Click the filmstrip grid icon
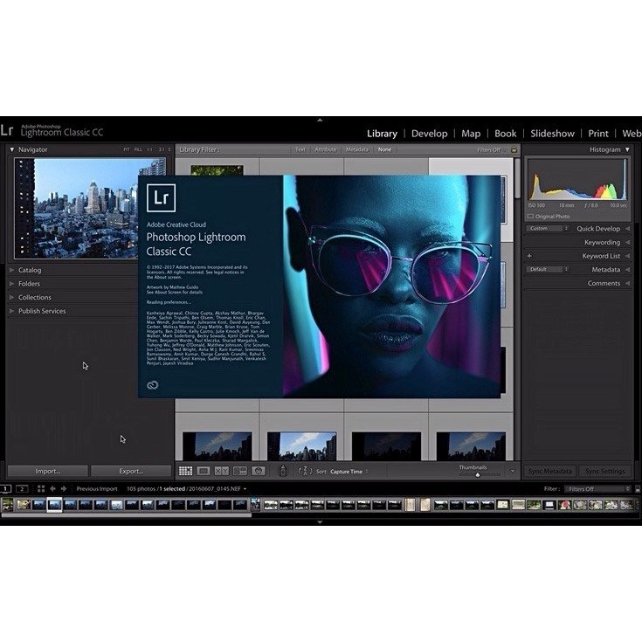Screen dimensions: 642x642 pos(41,488)
